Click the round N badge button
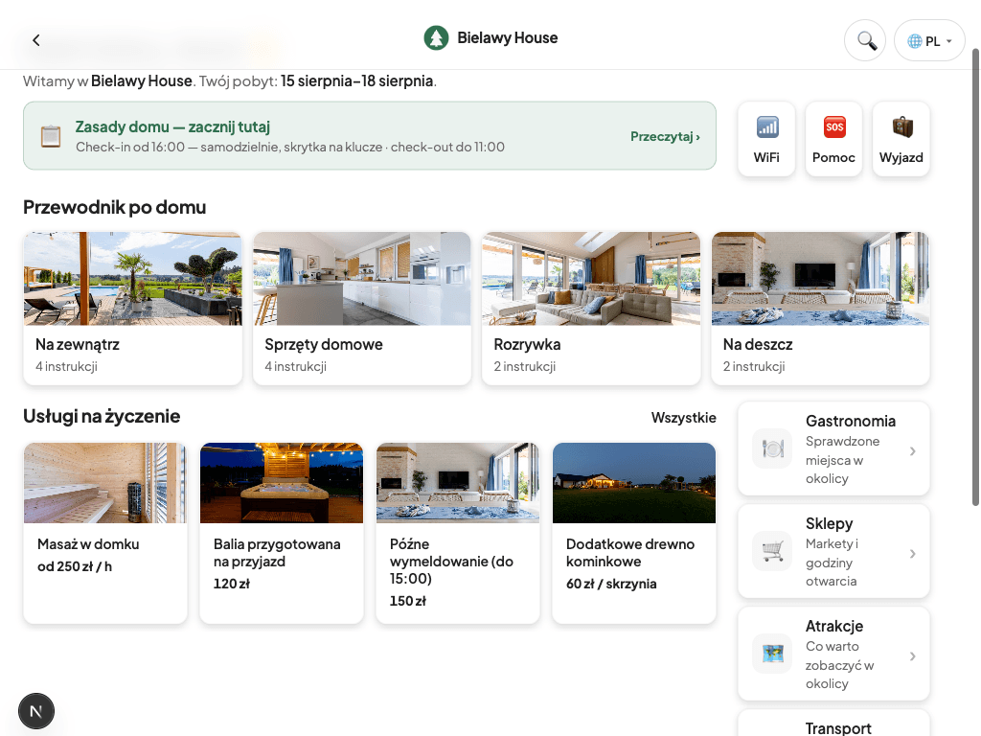 tap(36, 711)
